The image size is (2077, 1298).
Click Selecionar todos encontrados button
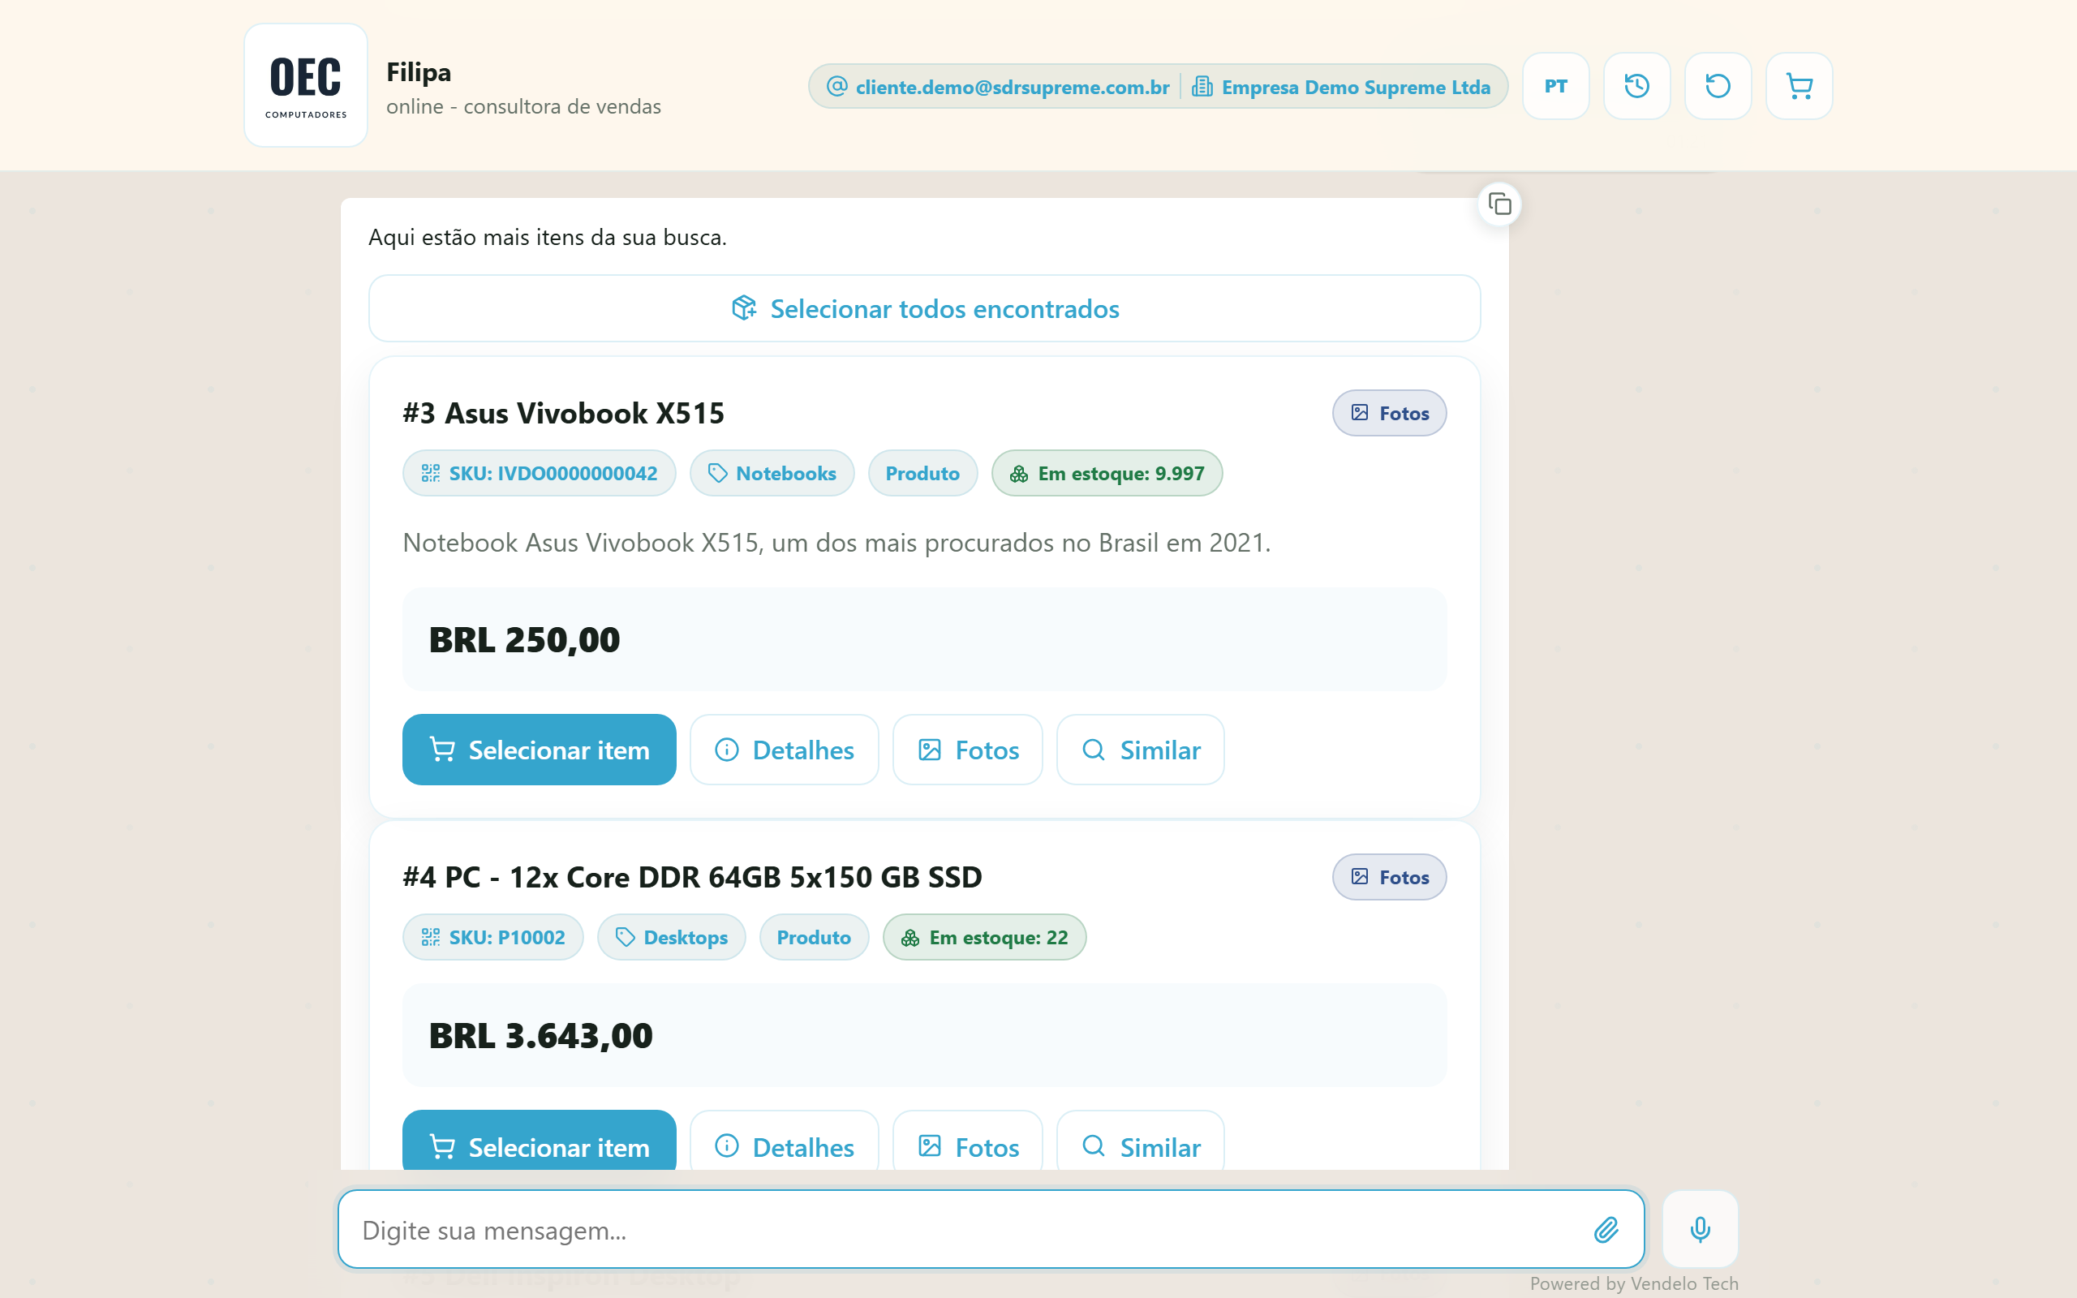coord(924,308)
